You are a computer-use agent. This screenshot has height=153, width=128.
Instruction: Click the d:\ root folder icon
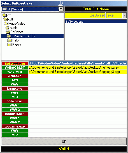4,15
